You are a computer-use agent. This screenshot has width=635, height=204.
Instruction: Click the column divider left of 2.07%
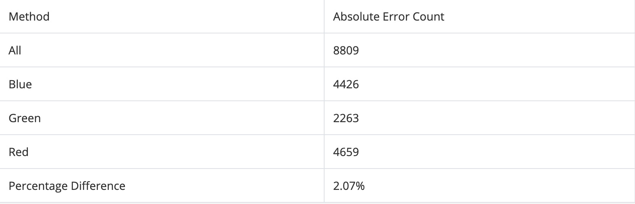(324, 186)
